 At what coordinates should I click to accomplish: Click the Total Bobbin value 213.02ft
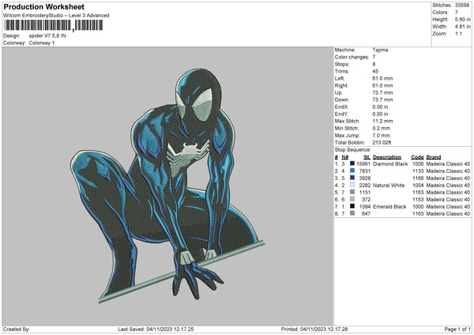(382, 142)
